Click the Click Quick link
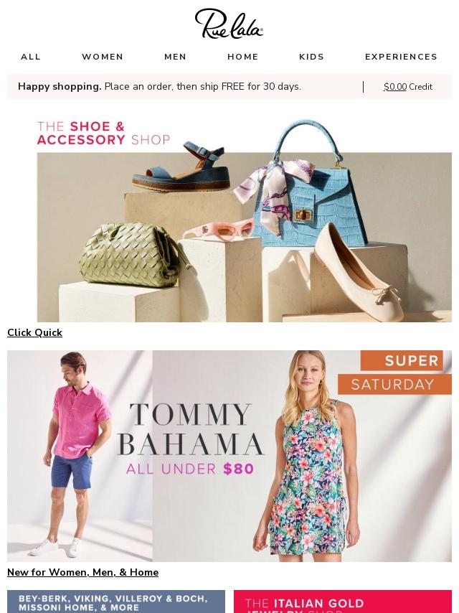Viewport: 459px width, 613px height. (34, 332)
